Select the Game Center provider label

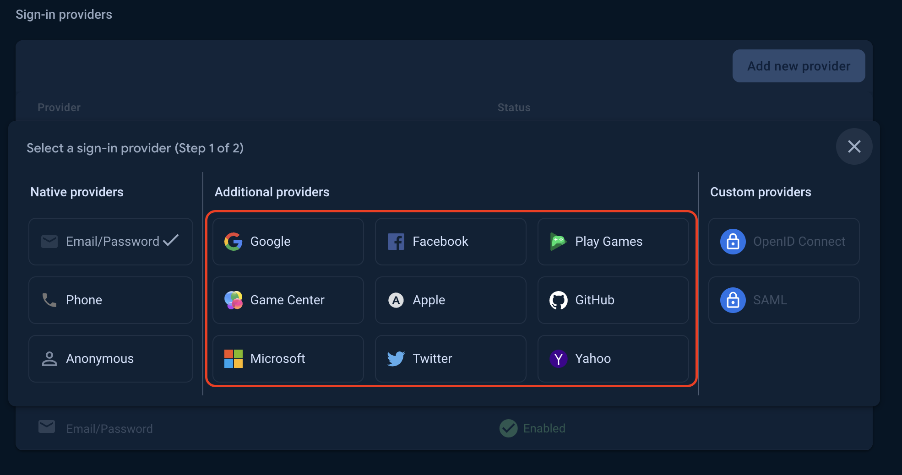coord(287,300)
